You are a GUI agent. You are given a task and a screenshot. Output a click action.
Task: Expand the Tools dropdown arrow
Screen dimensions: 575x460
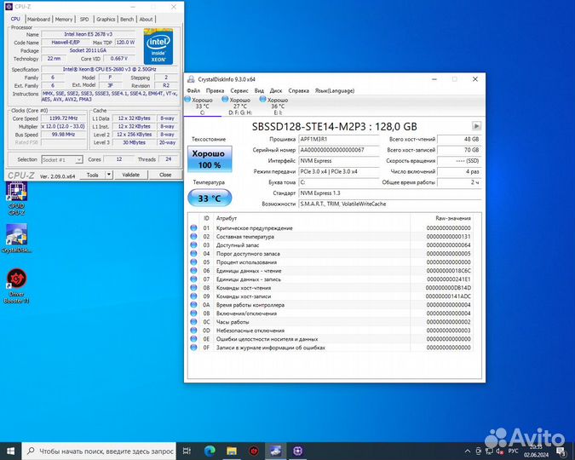109,175
